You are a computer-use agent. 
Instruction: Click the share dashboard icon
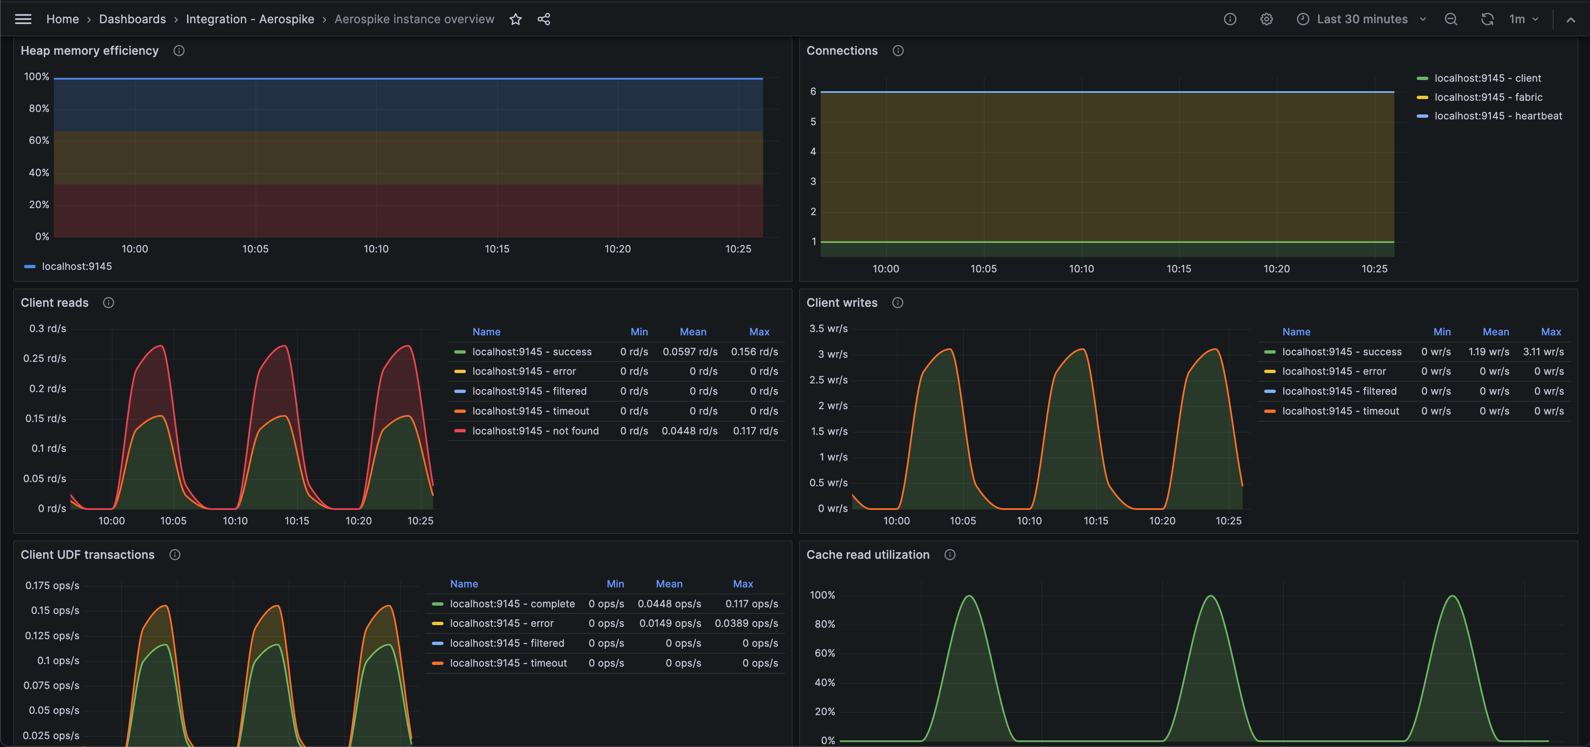(543, 19)
